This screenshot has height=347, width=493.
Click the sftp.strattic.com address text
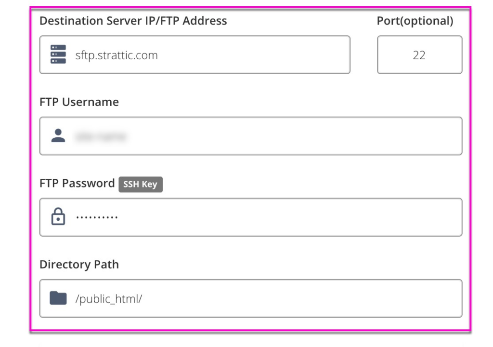pos(117,55)
